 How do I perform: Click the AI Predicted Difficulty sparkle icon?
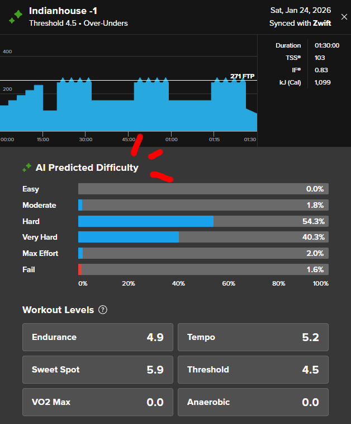27,167
